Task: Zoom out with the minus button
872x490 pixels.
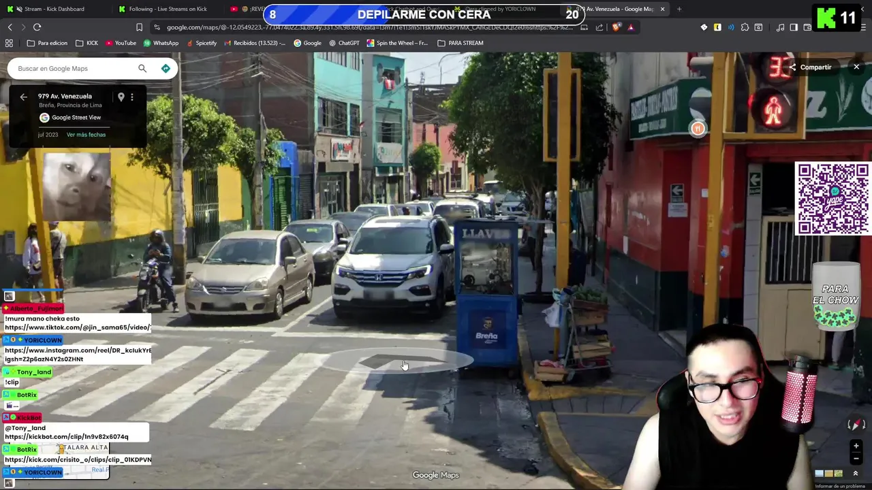Action: pyautogui.click(x=856, y=458)
